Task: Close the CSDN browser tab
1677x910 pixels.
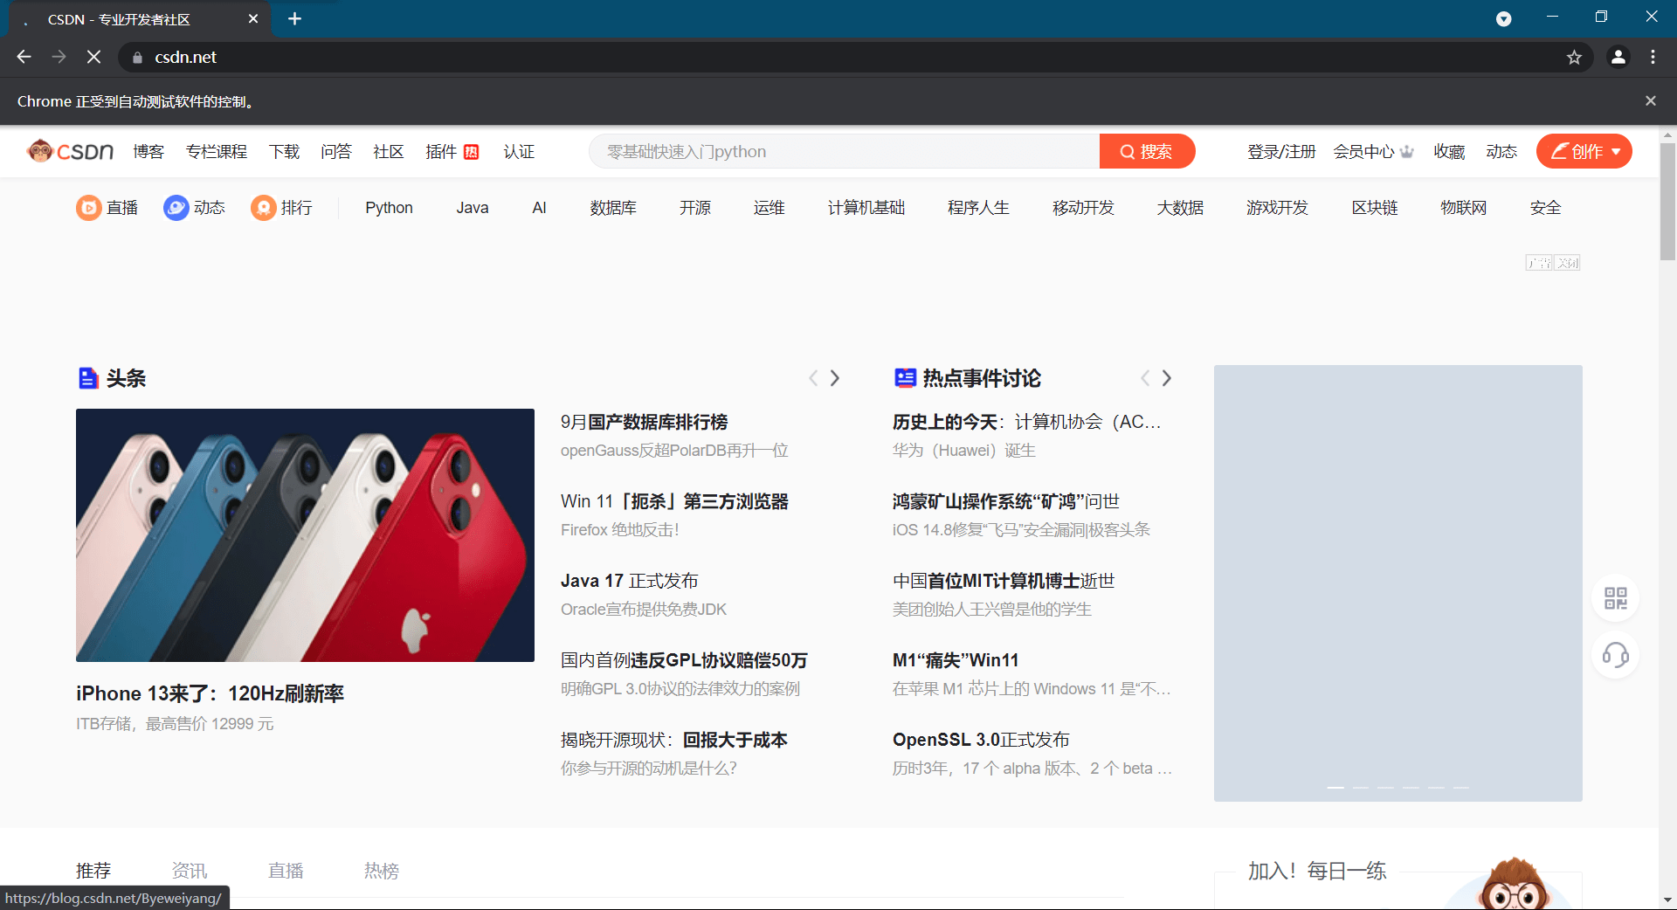Action: [253, 18]
